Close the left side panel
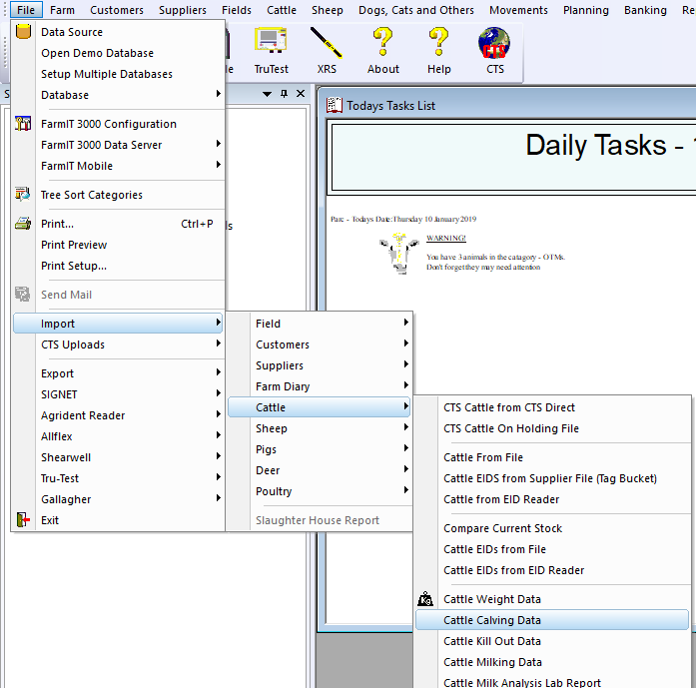 tap(301, 94)
